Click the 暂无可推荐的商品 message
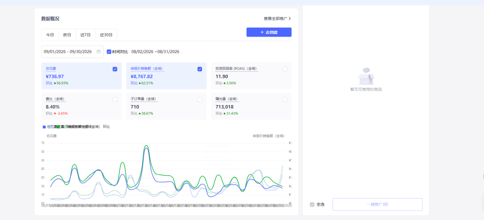 click(x=366, y=89)
